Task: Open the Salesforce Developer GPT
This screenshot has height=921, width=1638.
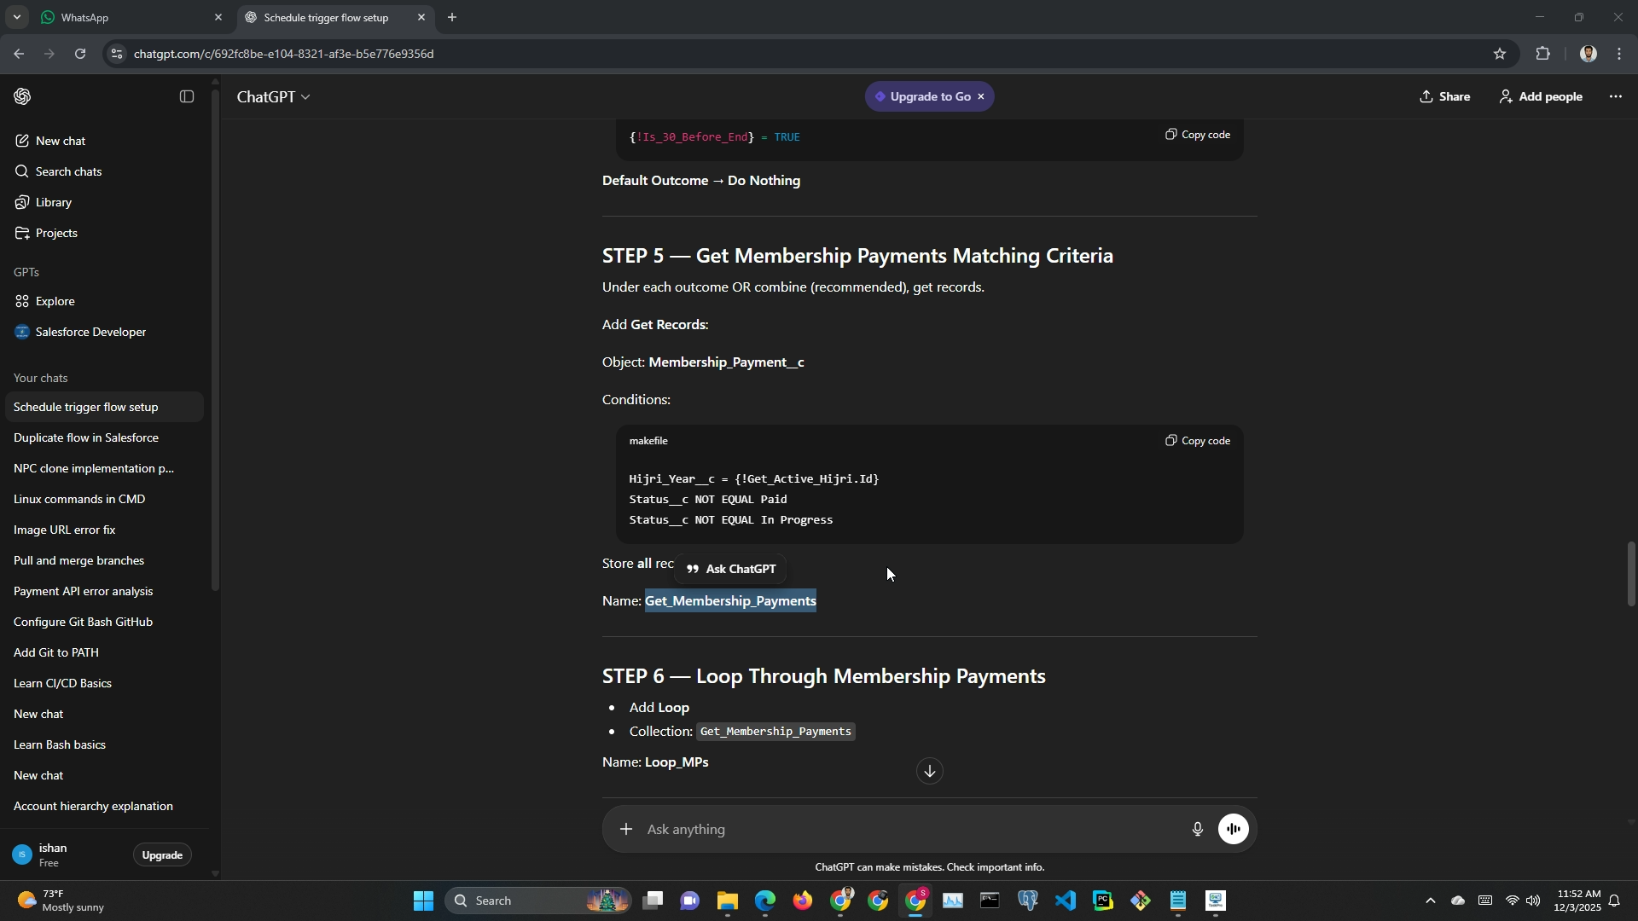Action: (x=90, y=332)
